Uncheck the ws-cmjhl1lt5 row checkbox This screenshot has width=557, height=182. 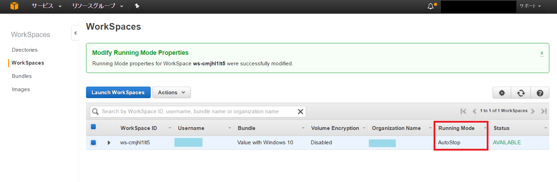[x=93, y=143]
